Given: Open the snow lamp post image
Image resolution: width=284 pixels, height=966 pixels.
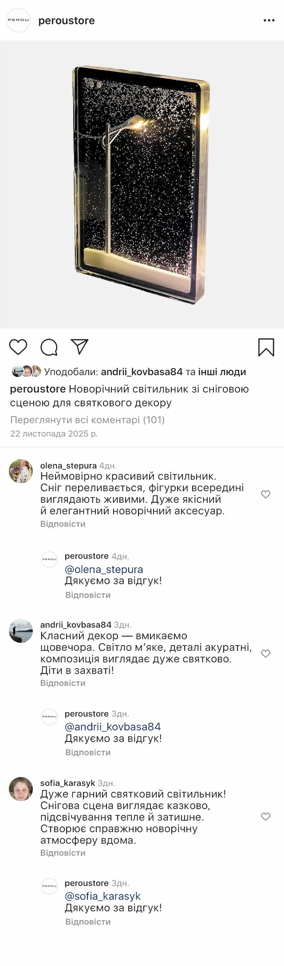Looking at the screenshot, I should point(142,184).
